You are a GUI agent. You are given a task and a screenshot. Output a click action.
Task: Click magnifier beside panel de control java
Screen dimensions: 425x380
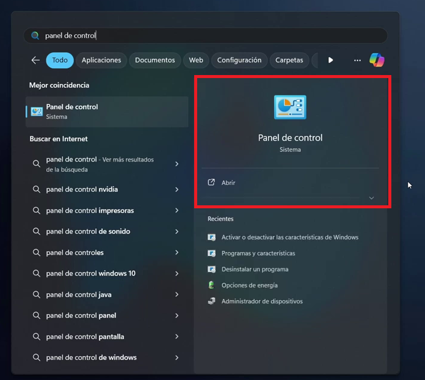pos(36,295)
